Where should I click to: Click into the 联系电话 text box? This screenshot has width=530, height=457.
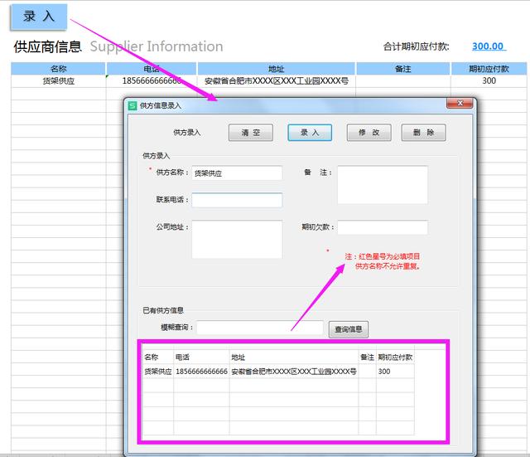[x=236, y=200]
